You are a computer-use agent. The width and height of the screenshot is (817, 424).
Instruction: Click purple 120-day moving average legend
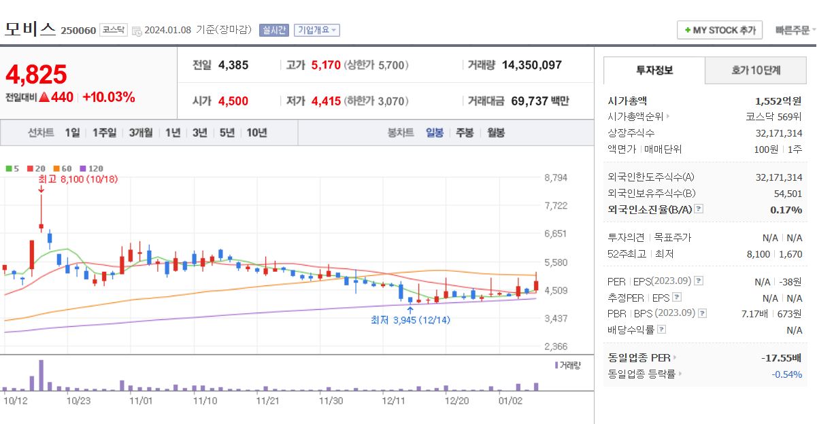[x=91, y=168]
